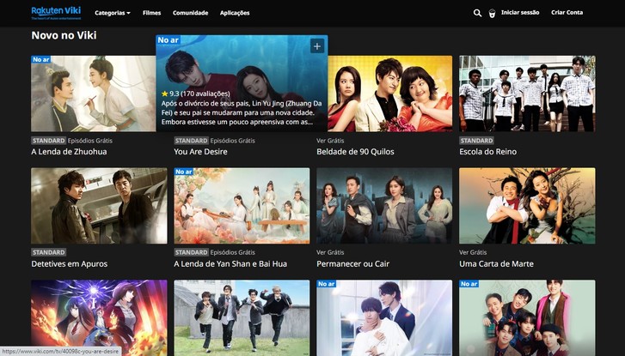Screen dimensions: 625x356
Task: Open Uma Carta de Marte title link
Action: pos(496,263)
